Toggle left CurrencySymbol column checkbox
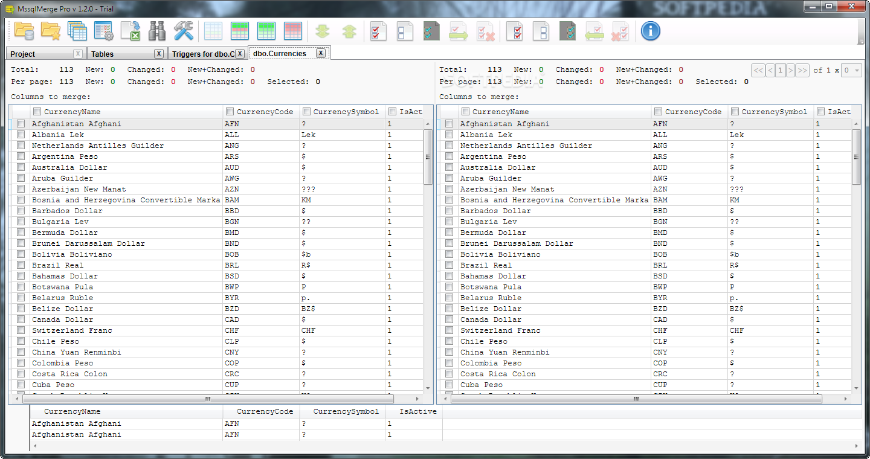870x459 pixels. 307,112
